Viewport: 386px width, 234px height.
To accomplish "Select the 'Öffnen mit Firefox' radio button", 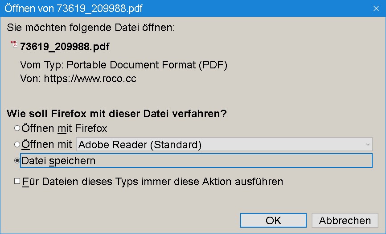I will coord(17,128).
